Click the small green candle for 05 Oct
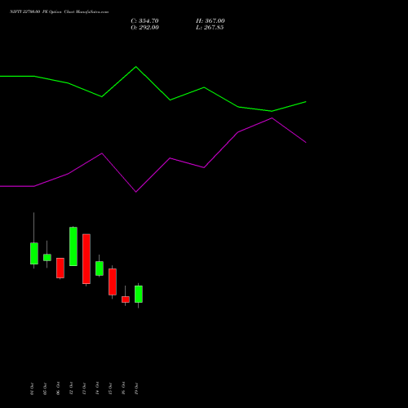 click(47, 257)
